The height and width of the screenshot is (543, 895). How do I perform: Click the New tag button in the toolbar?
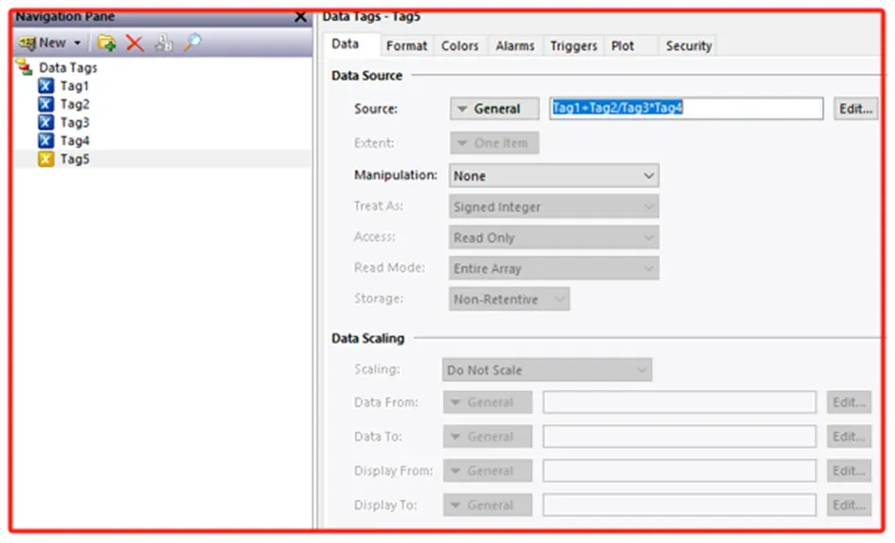tap(45, 43)
